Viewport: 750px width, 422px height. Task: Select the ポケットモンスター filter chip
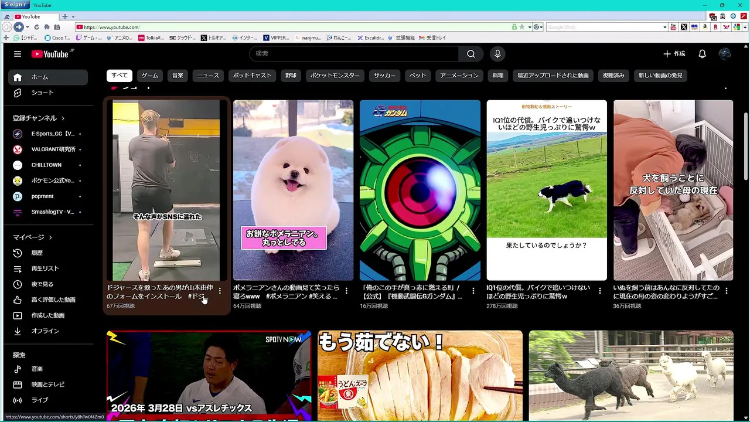pos(335,76)
